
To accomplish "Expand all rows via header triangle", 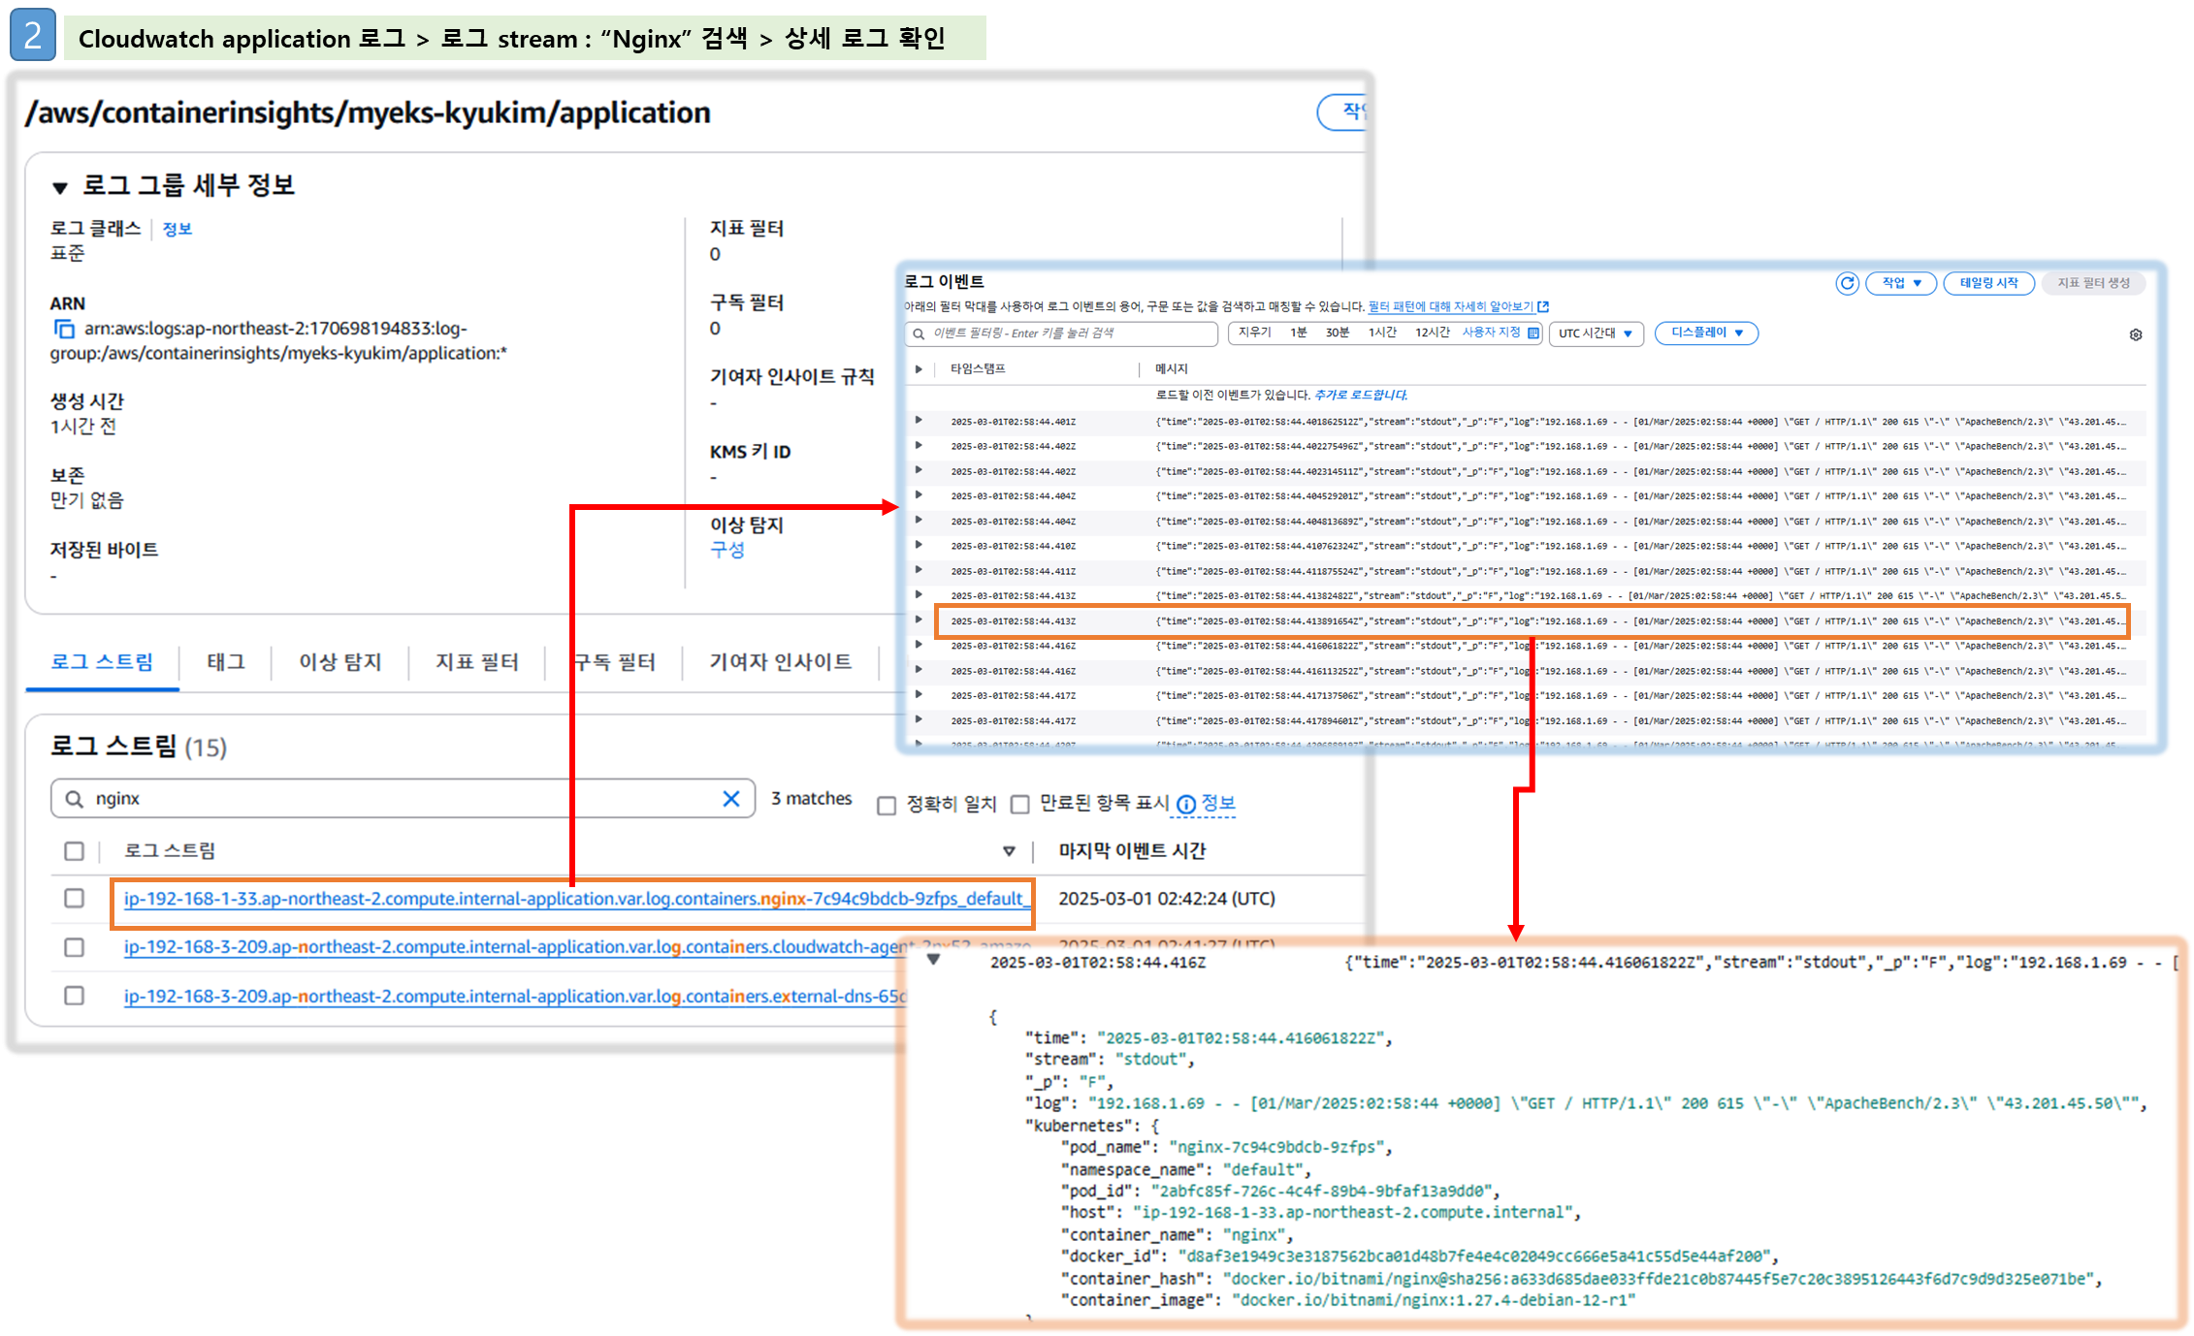I will pyautogui.click(x=918, y=369).
